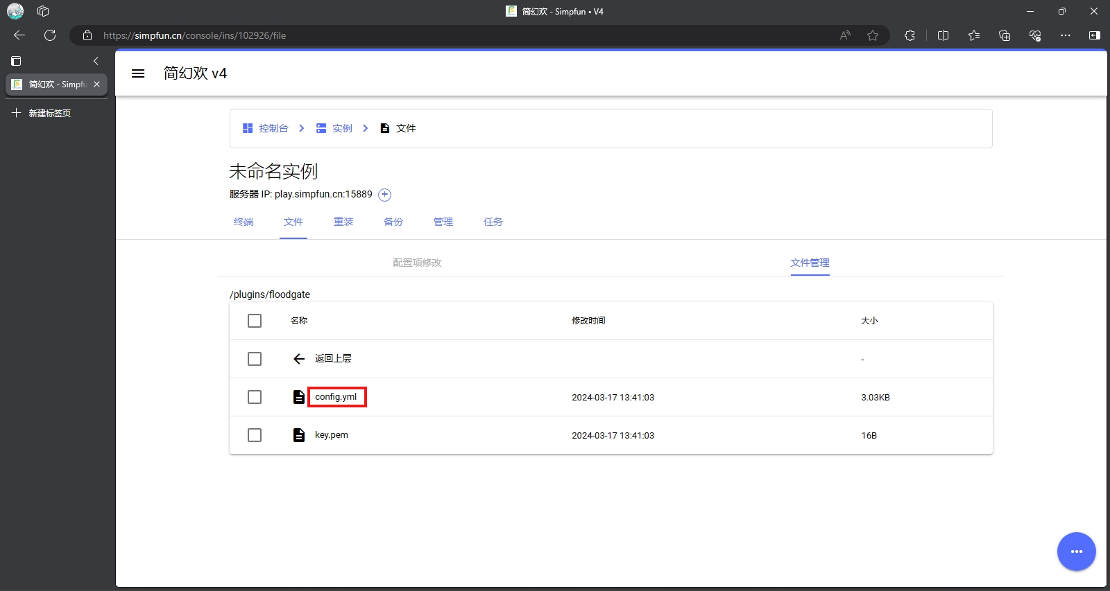Click the add server IP plus icon
Viewport: 1110px width, 591px height.
tap(385, 195)
